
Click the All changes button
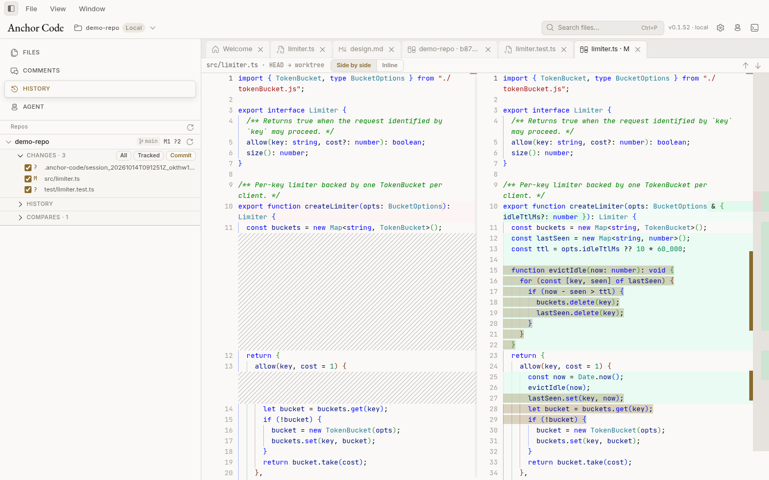pos(123,156)
